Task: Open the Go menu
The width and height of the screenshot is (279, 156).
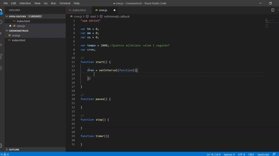Action: [45, 3]
